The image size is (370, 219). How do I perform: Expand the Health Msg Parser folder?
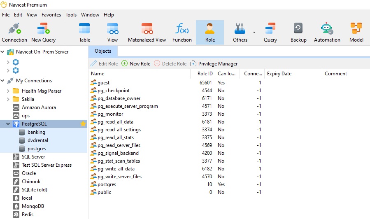click(8, 91)
